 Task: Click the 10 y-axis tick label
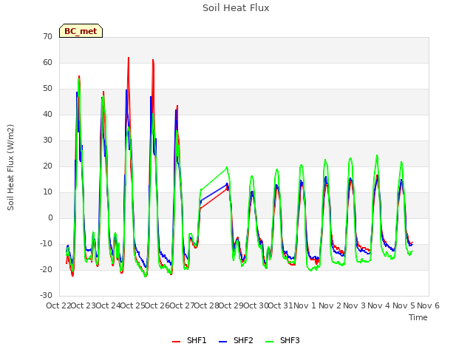[47, 192]
